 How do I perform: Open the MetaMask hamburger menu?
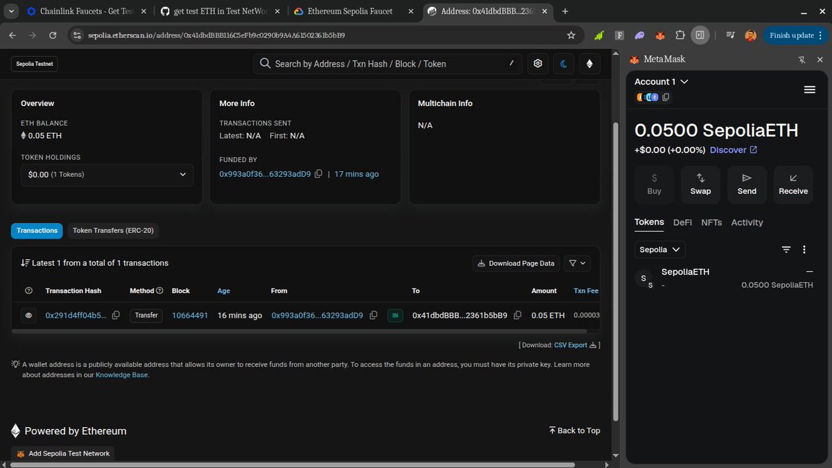(809, 89)
